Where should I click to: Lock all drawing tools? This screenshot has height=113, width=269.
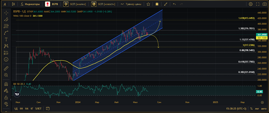point(6,98)
